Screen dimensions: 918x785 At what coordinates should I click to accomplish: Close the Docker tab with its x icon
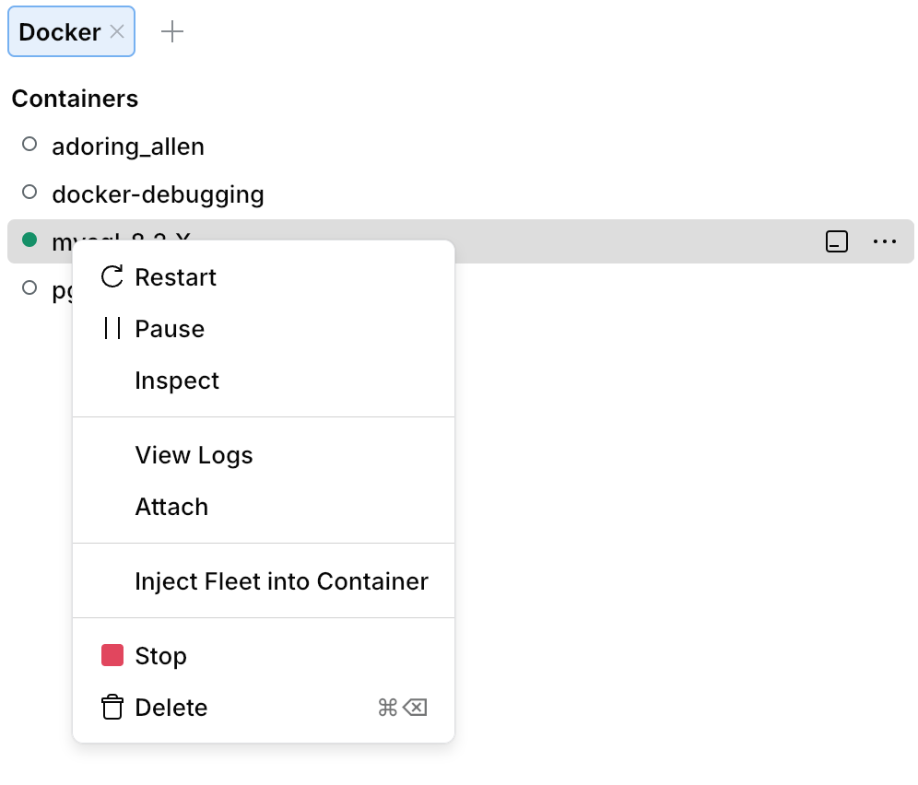pos(117,31)
